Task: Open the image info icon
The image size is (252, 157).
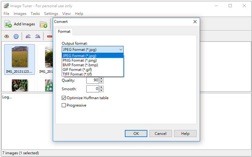Action: click(x=16, y=36)
